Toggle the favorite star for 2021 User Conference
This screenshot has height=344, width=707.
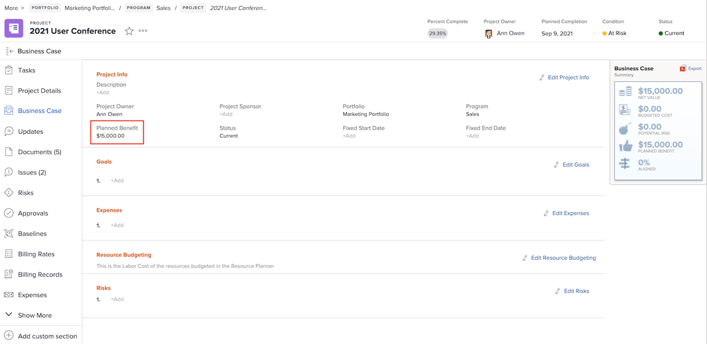[129, 31]
